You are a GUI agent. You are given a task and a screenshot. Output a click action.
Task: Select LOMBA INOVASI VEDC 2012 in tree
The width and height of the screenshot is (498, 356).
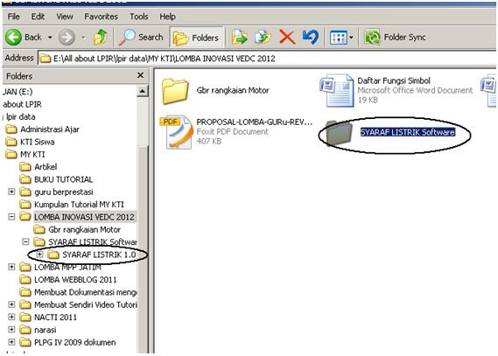[x=77, y=217]
